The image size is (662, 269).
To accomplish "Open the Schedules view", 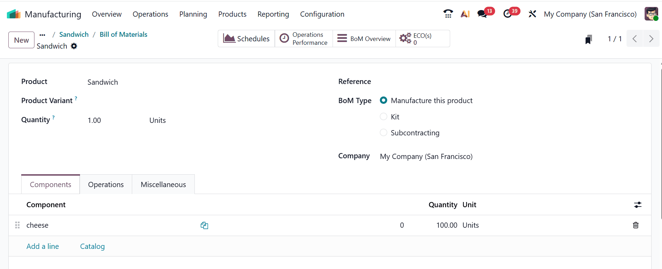I will point(246,39).
